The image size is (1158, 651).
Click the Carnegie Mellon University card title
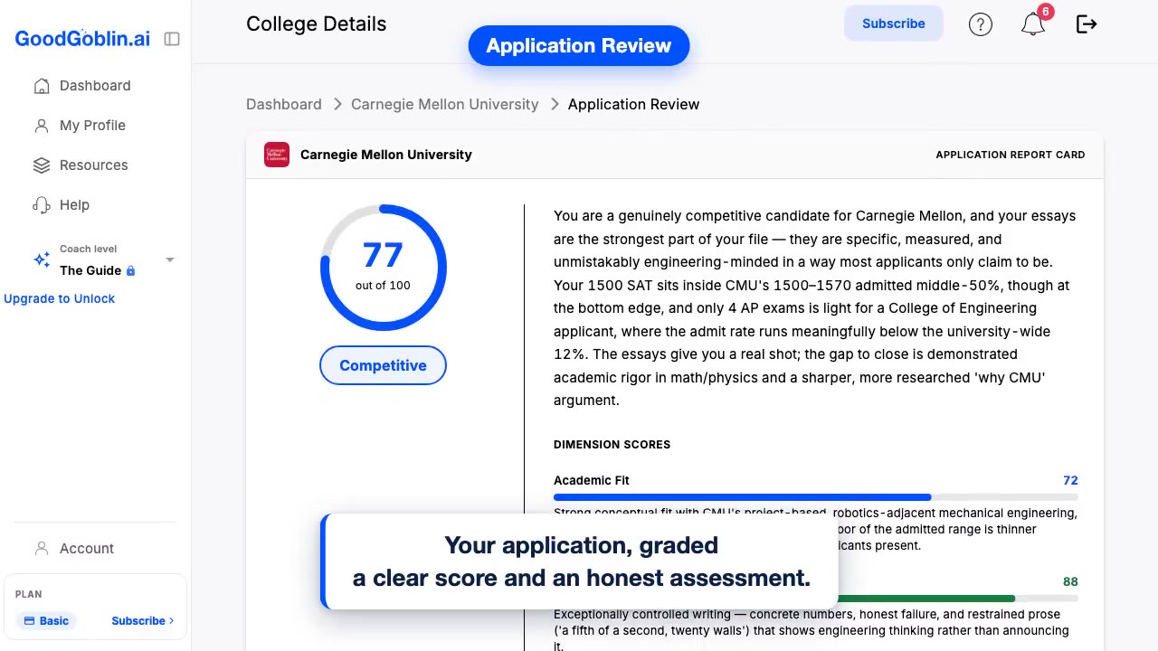pos(386,155)
